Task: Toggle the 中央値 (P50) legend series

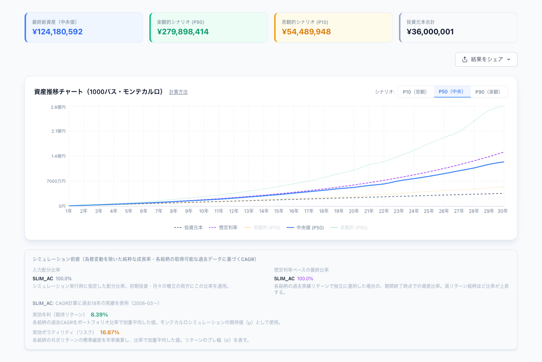Action: [305, 228]
